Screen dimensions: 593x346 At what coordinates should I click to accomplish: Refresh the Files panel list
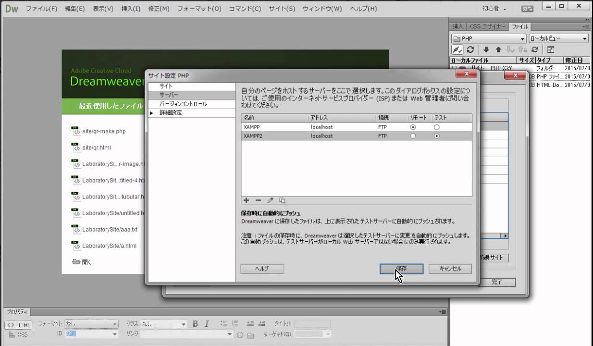tap(470, 49)
